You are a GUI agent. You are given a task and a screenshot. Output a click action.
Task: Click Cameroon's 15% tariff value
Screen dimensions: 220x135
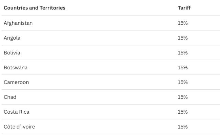[x=183, y=82]
